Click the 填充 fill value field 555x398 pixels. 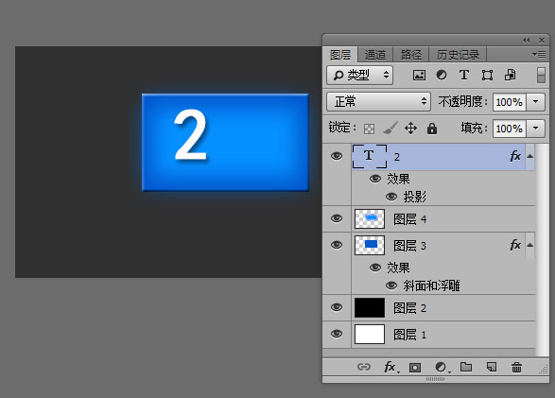509,129
